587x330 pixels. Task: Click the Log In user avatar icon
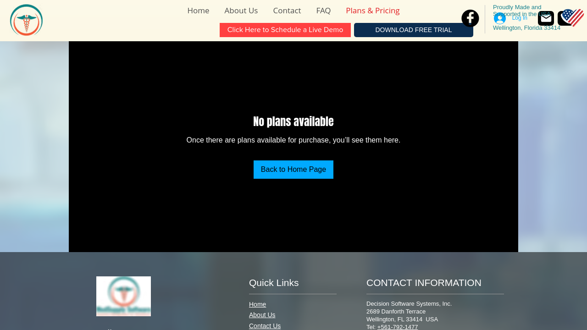coord(500,18)
